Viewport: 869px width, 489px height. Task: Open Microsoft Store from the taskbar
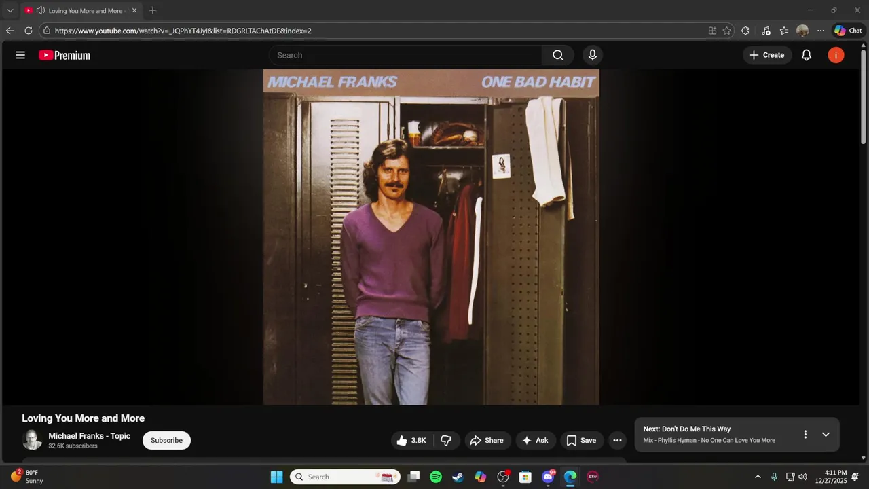click(x=525, y=477)
